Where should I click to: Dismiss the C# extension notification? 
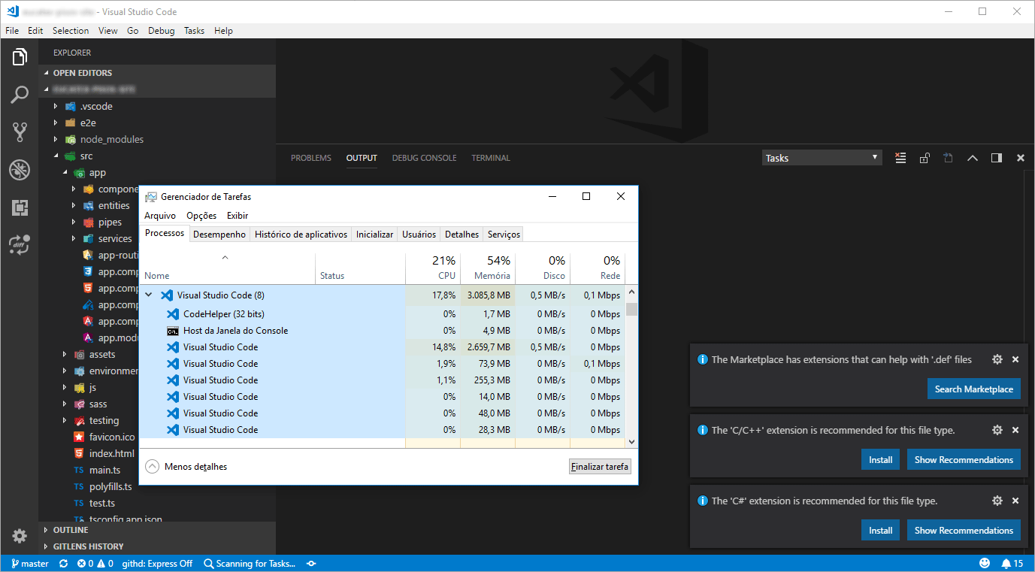pyautogui.click(x=1015, y=501)
